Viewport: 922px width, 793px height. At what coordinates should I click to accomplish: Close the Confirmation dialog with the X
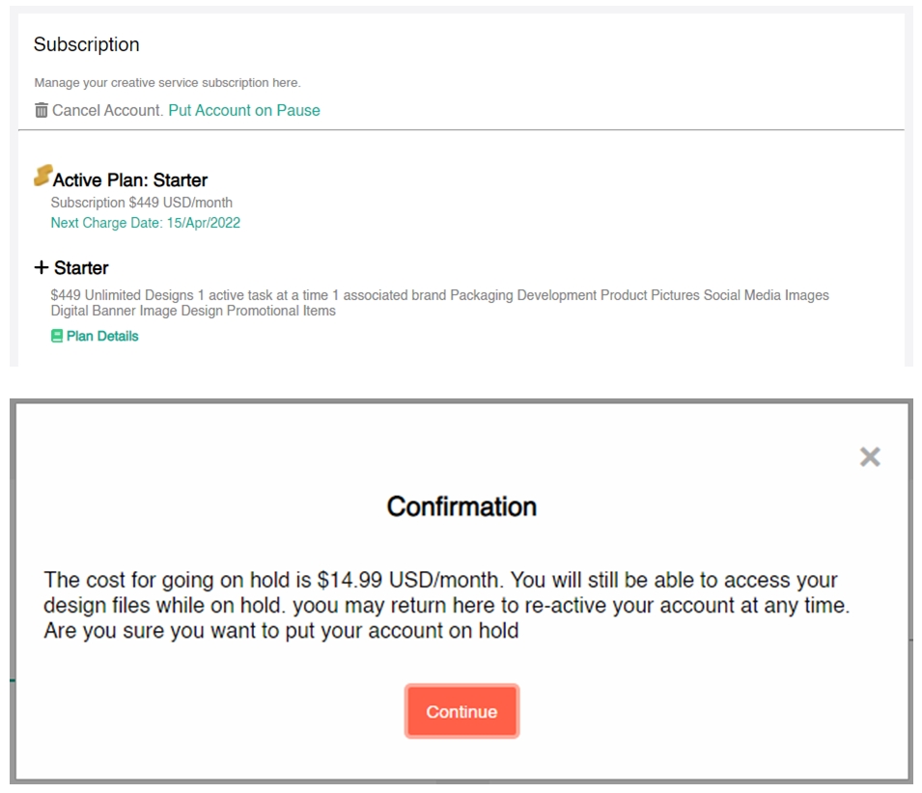(870, 456)
